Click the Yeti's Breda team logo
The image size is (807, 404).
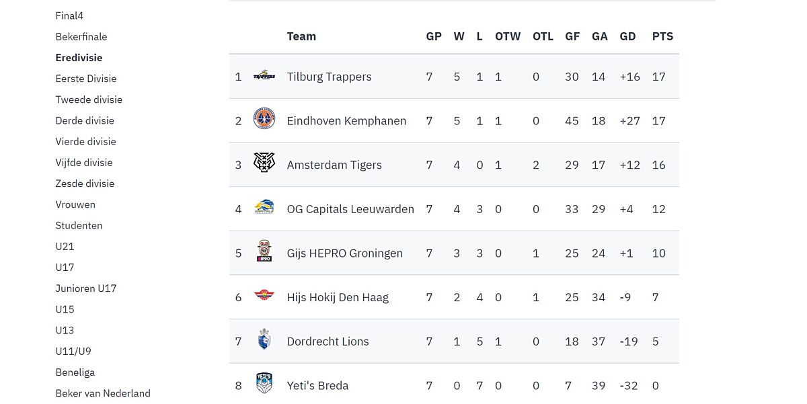coord(264,383)
